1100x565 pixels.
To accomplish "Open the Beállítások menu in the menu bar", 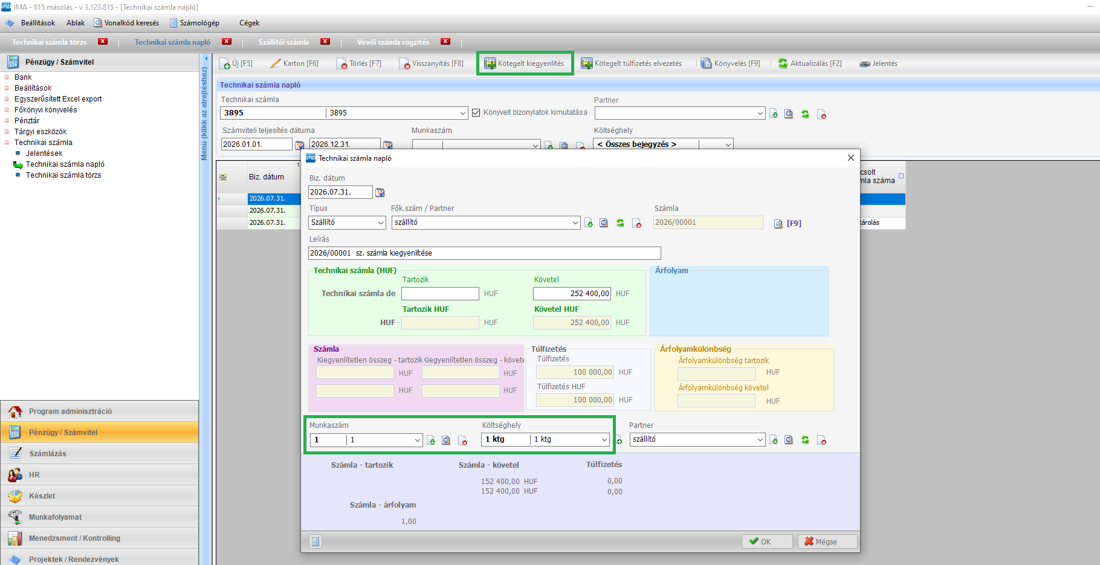I will pyautogui.click(x=37, y=23).
